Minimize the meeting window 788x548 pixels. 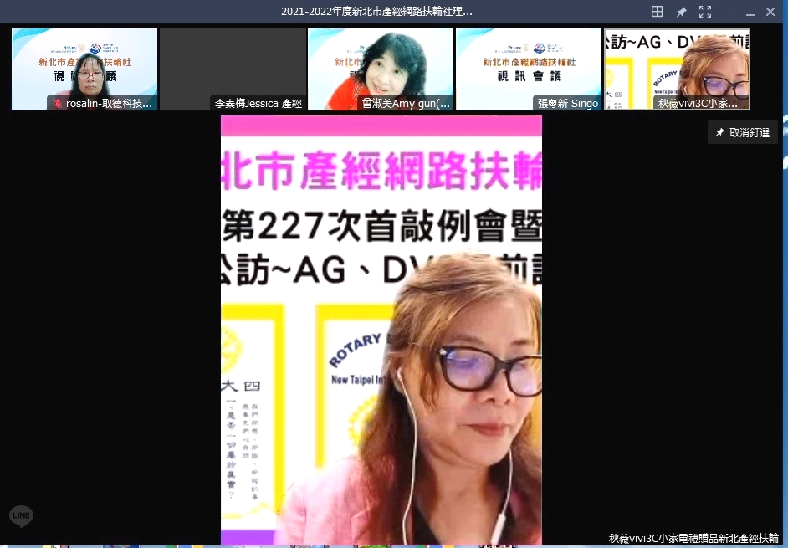(x=749, y=12)
